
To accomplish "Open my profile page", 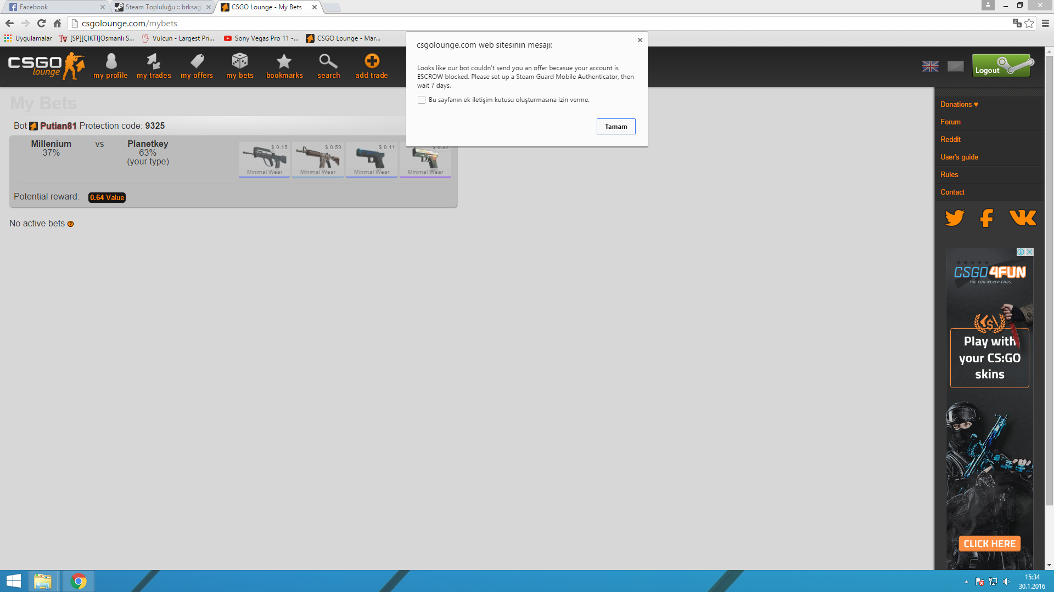I will [x=110, y=66].
